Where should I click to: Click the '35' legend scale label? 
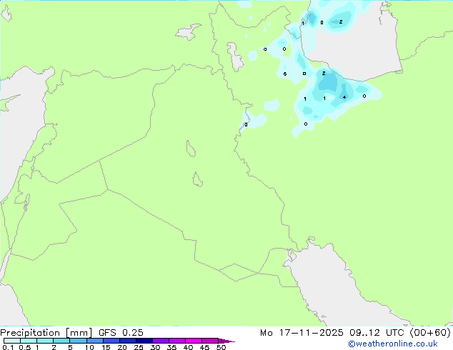click(x=171, y=347)
